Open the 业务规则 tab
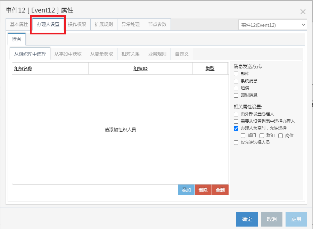The height and width of the screenshot is (229, 313). click(157, 54)
